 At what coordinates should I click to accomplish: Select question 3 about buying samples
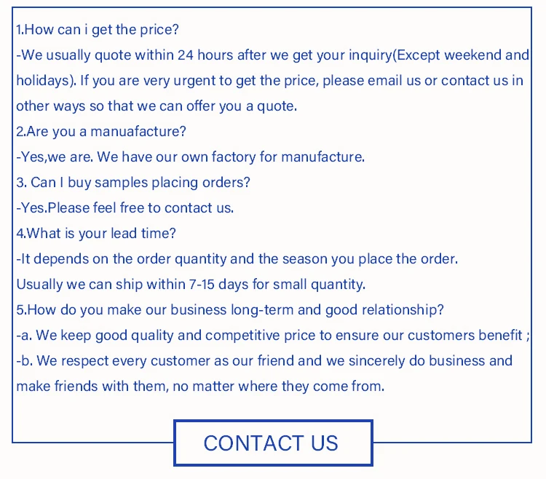[133, 183]
